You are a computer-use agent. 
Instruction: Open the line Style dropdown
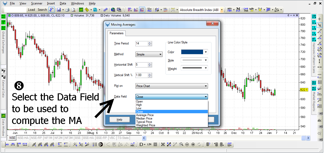(194, 60)
